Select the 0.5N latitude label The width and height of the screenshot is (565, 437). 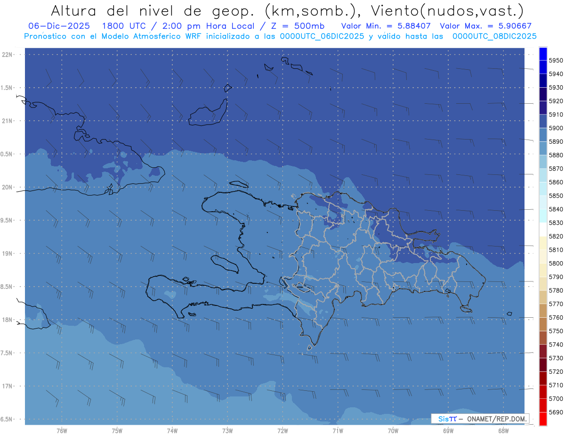(x=7, y=154)
